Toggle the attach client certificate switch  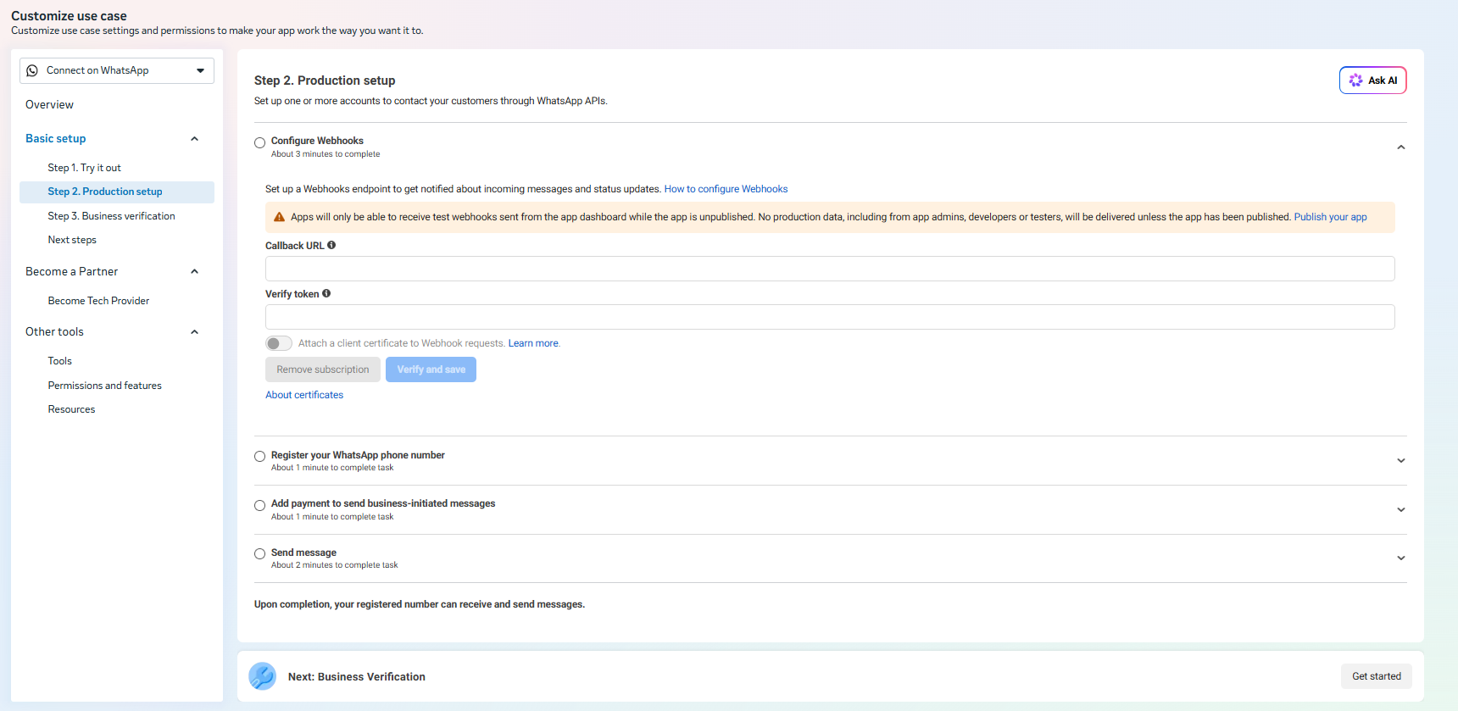(279, 343)
